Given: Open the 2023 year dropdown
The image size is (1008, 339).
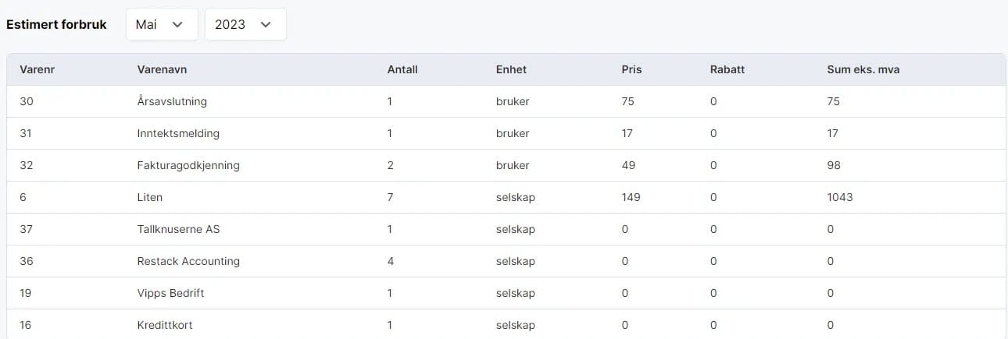Looking at the screenshot, I should [x=245, y=24].
